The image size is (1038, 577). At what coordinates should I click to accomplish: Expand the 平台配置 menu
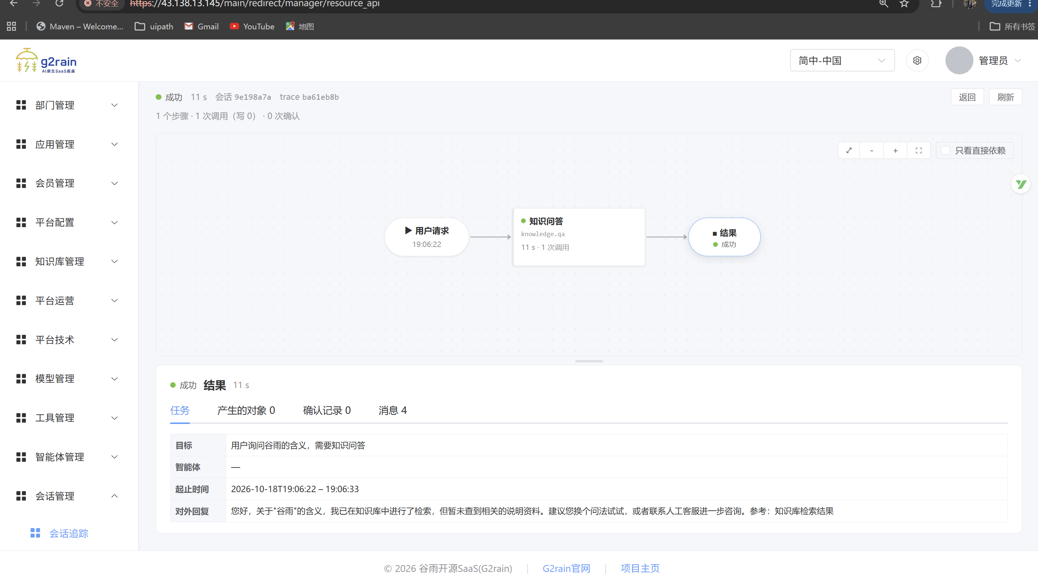click(x=69, y=222)
